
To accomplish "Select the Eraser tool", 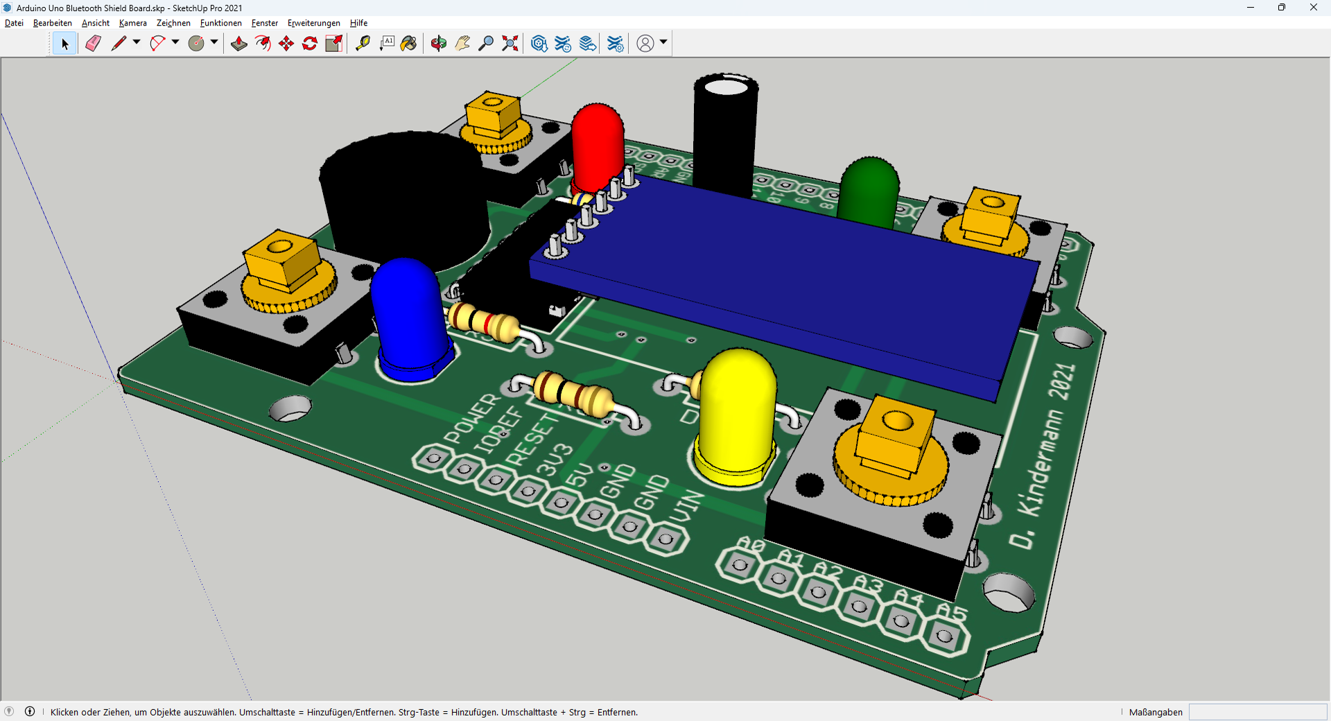I will [93, 44].
